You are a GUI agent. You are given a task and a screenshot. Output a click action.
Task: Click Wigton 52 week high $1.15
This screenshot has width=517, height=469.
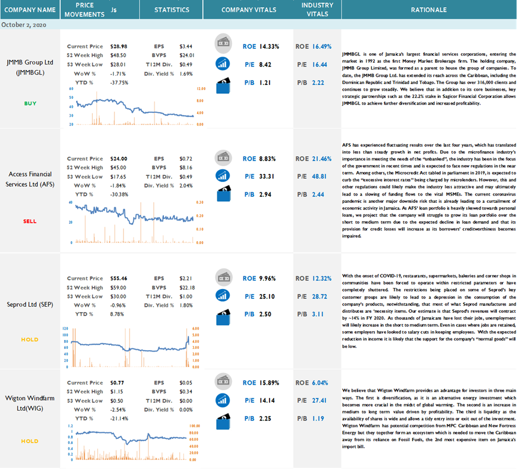tap(117, 392)
